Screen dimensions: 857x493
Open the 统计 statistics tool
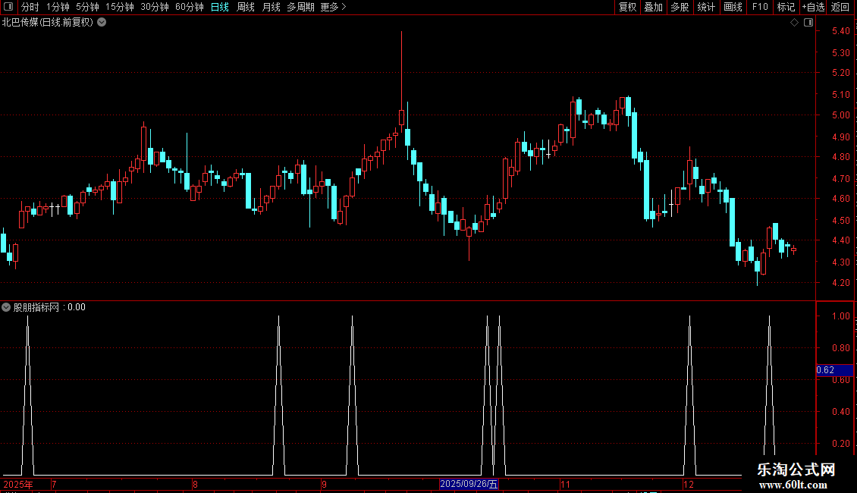coord(706,7)
